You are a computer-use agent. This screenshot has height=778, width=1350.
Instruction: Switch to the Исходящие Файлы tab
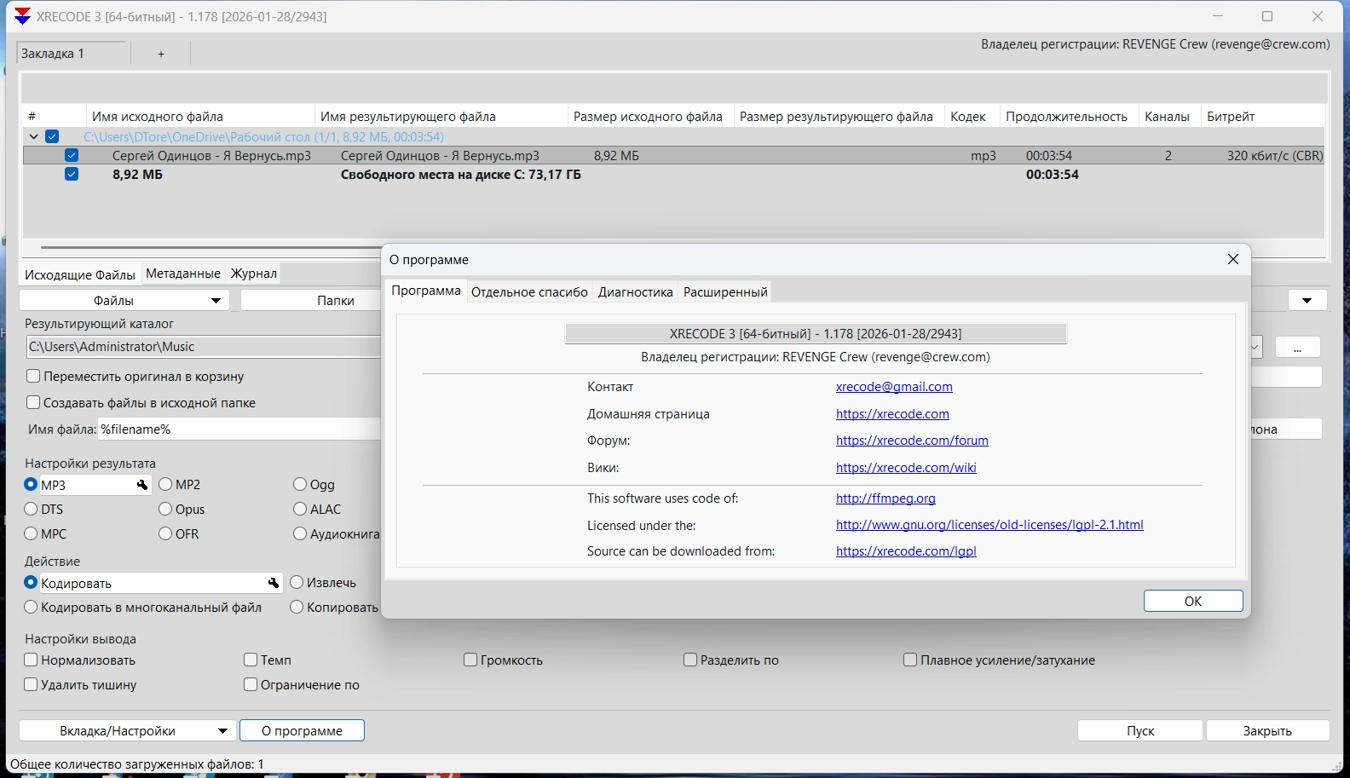pos(80,274)
